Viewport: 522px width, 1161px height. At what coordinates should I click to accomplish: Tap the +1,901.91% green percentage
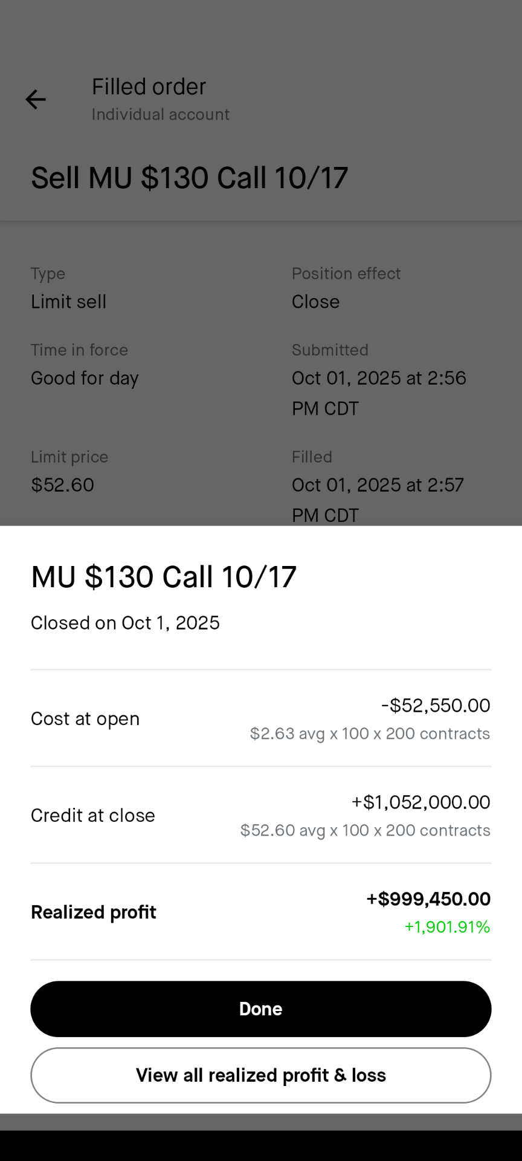click(447, 927)
